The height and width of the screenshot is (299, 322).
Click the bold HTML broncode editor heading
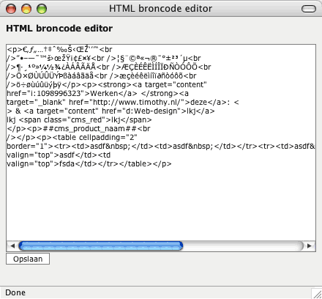(59, 29)
